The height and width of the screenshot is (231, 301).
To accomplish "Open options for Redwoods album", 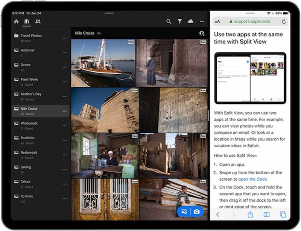I will [65, 155].
